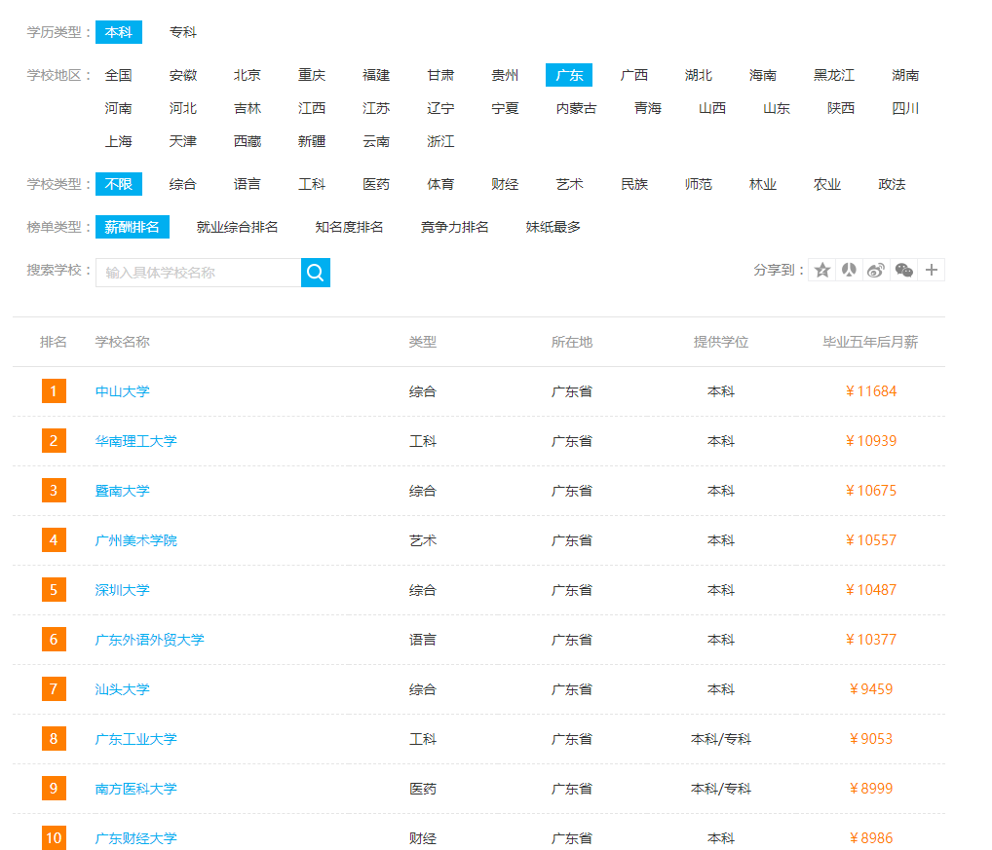Open 汕头大学 school link
This screenshot has width=992, height=850.
click(x=122, y=688)
